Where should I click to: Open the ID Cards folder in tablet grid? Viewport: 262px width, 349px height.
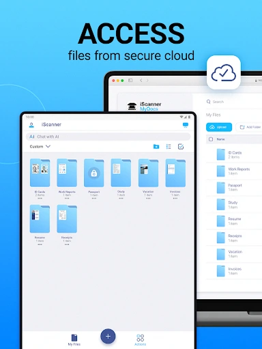pos(40,173)
